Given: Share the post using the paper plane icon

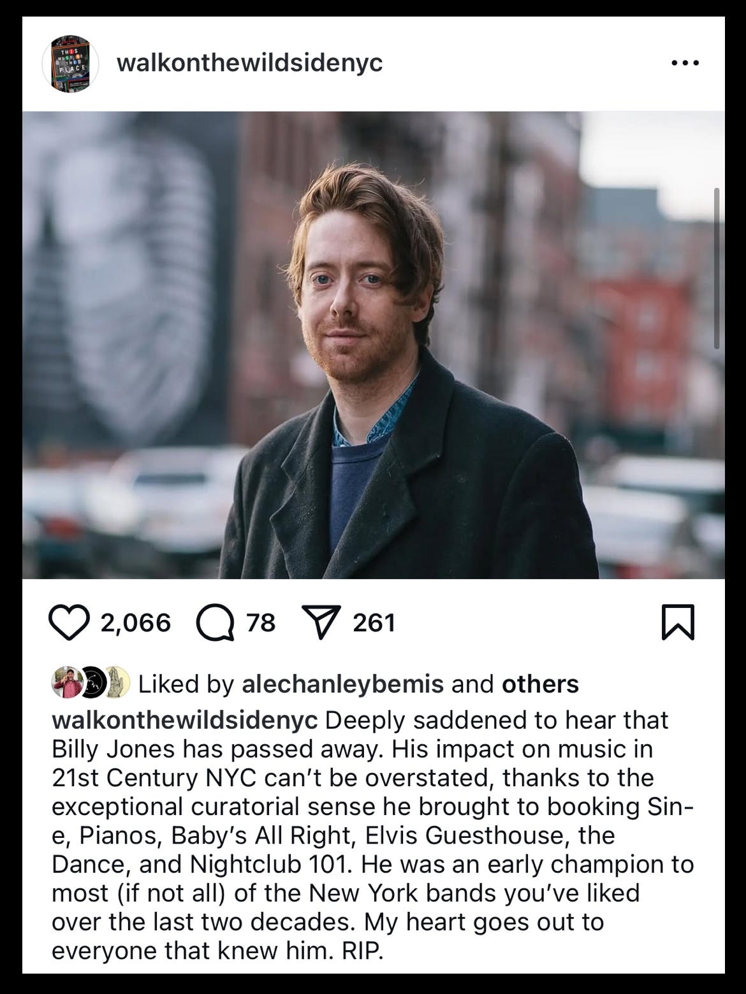Looking at the screenshot, I should click(x=321, y=622).
